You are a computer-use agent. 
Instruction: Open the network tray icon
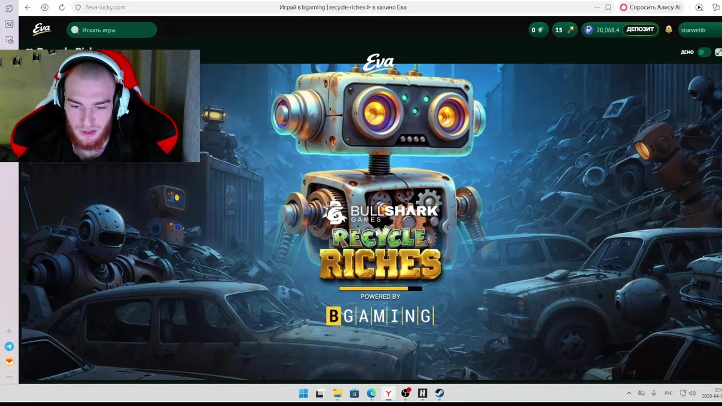(x=683, y=393)
